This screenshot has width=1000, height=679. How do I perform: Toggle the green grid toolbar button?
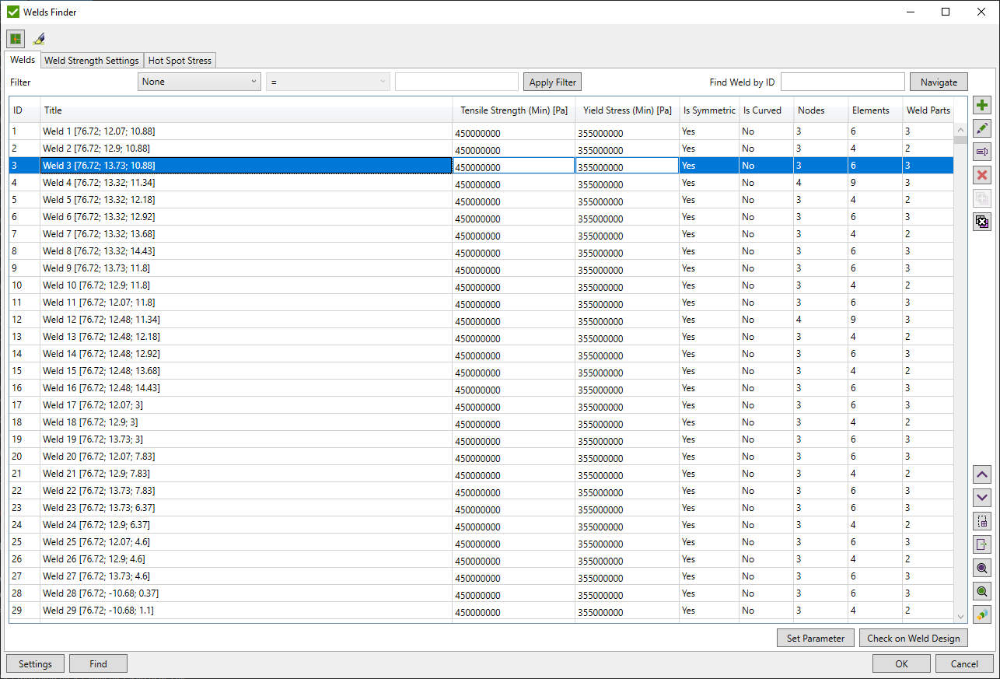pos(16,39)
